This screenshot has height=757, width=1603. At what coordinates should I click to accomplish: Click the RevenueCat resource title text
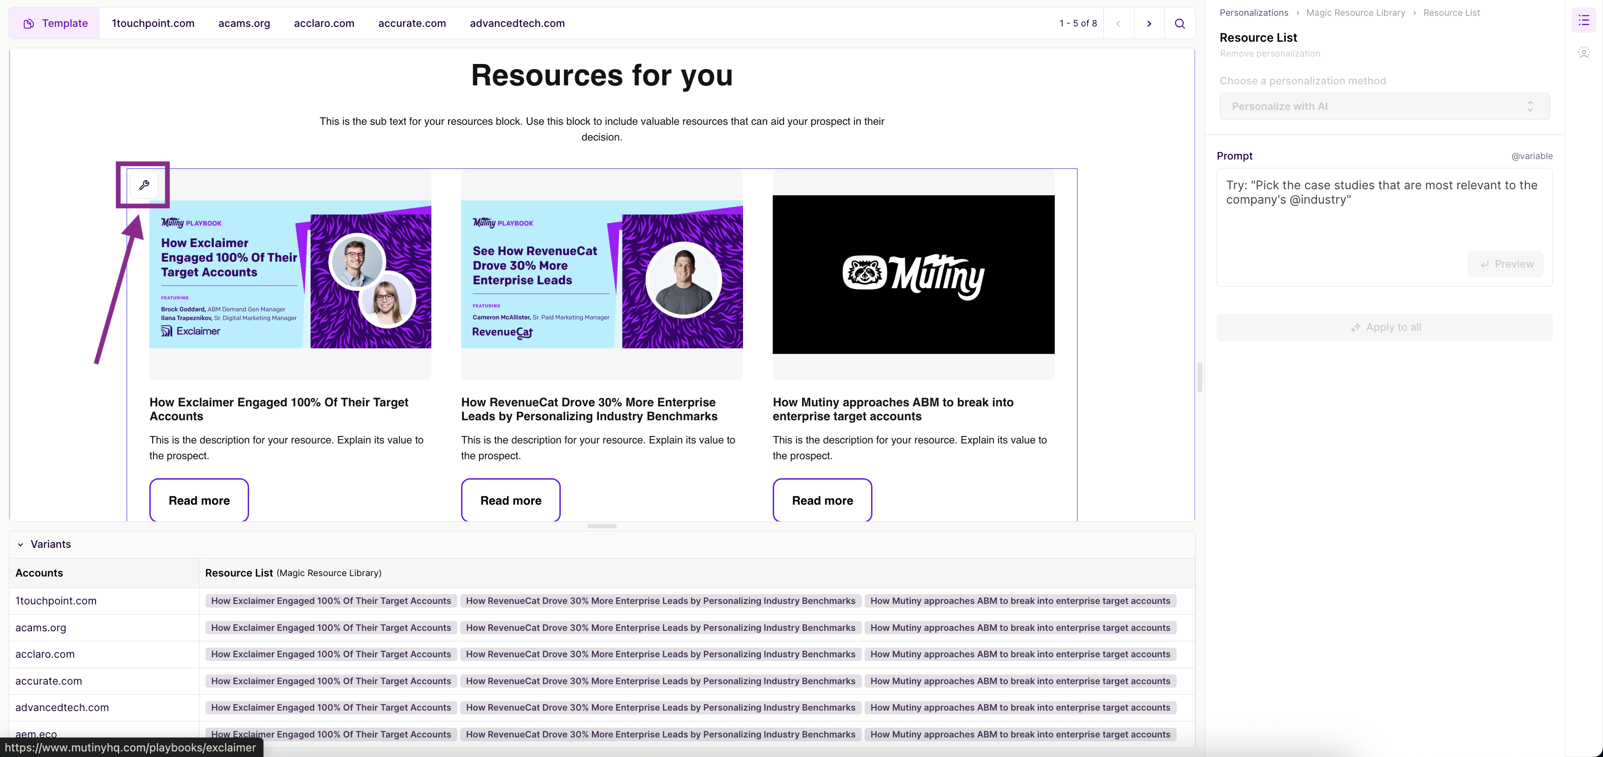[x=589, y=409]
